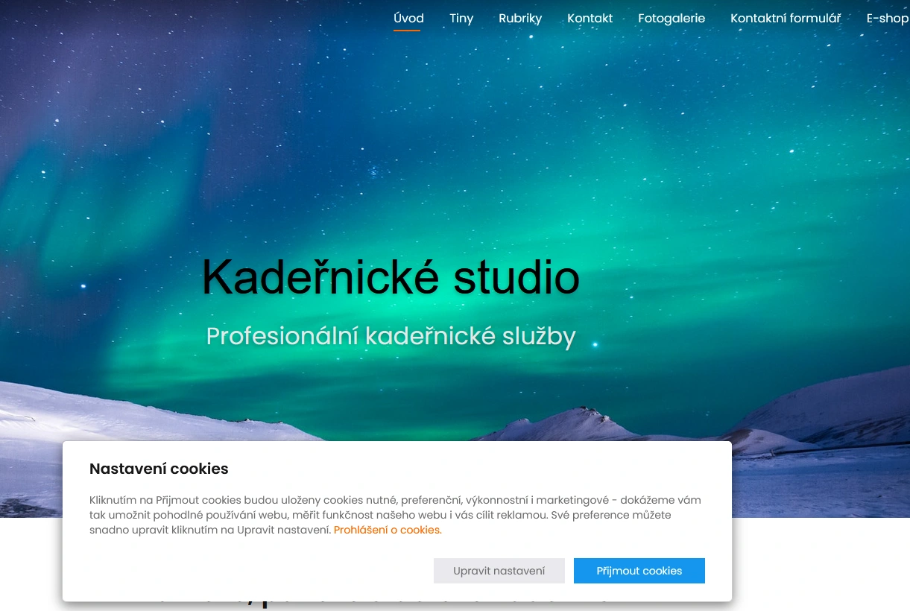Screen dimensions: 910x611
Task: Click the orange underline beneath Úvod
Action: 407,31
